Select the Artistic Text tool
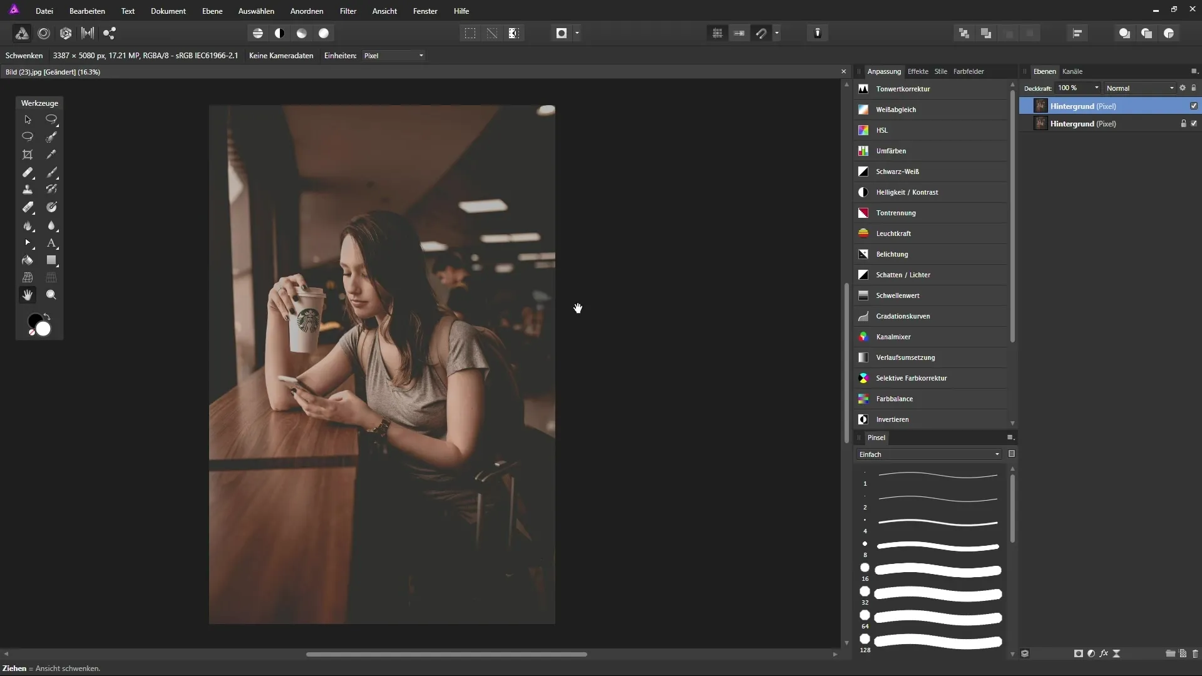The width and height of the screenshot is (1202, 676). pos(51,243)
